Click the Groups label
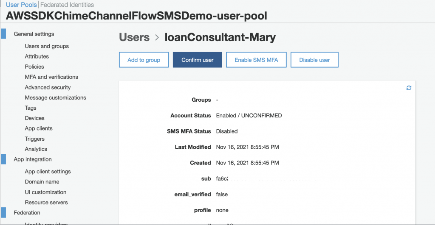The width and height of the screenshot is (435, 225). 201,100
